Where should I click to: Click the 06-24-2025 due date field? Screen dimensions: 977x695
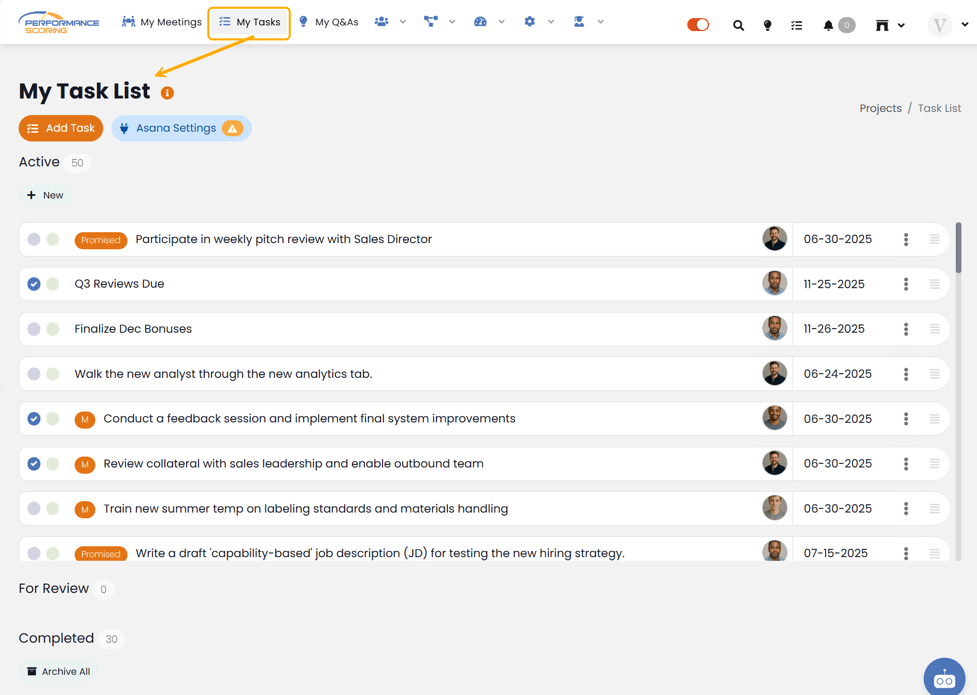(x=838, y=374)
